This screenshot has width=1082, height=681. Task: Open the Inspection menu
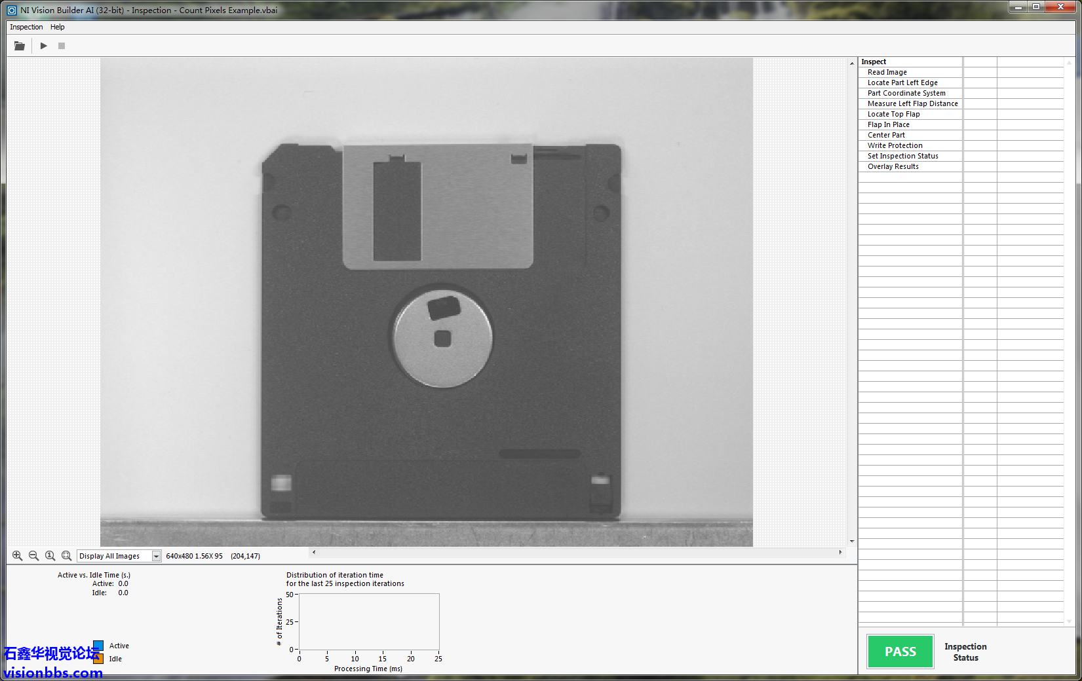coord(26,27)
